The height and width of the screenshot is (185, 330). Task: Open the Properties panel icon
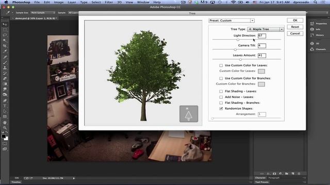[x=312, y=24]
